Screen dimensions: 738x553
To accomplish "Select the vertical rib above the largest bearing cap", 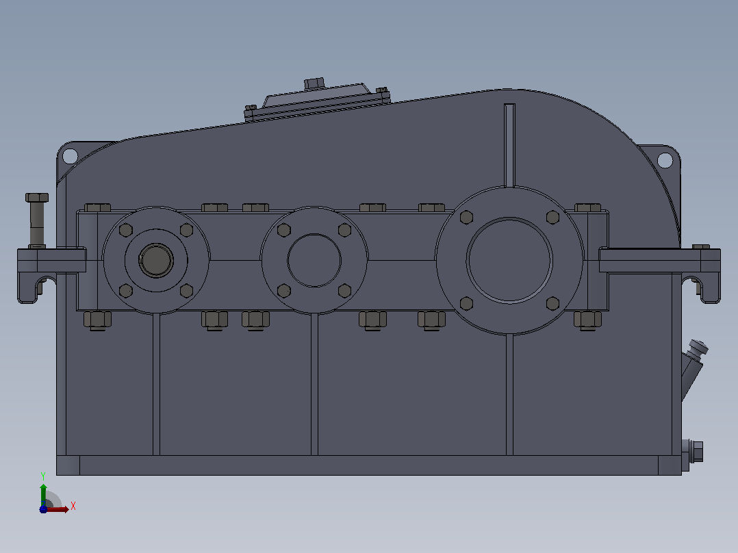I will (x=509, y=145).
